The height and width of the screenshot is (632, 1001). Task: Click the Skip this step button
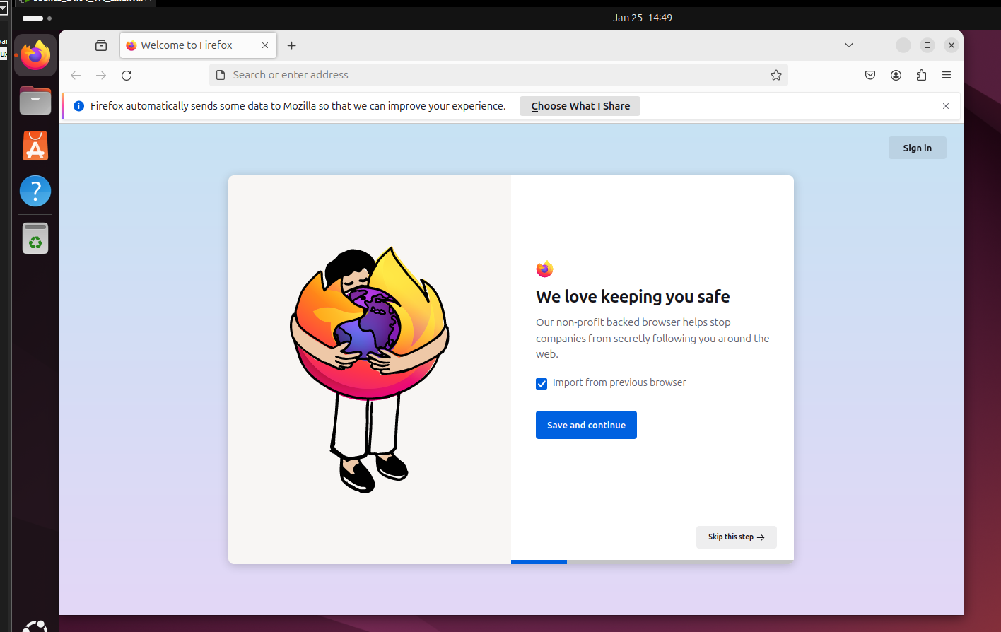click(x=736, y=537)
